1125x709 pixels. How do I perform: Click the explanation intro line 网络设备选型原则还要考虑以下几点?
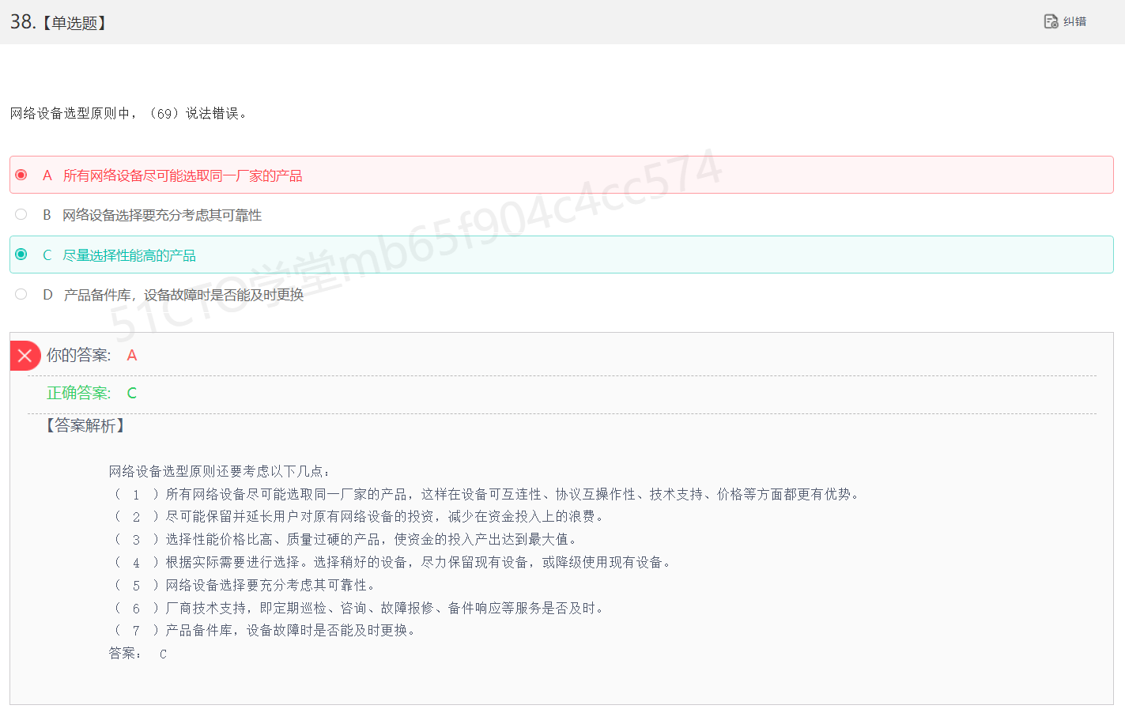219,471
